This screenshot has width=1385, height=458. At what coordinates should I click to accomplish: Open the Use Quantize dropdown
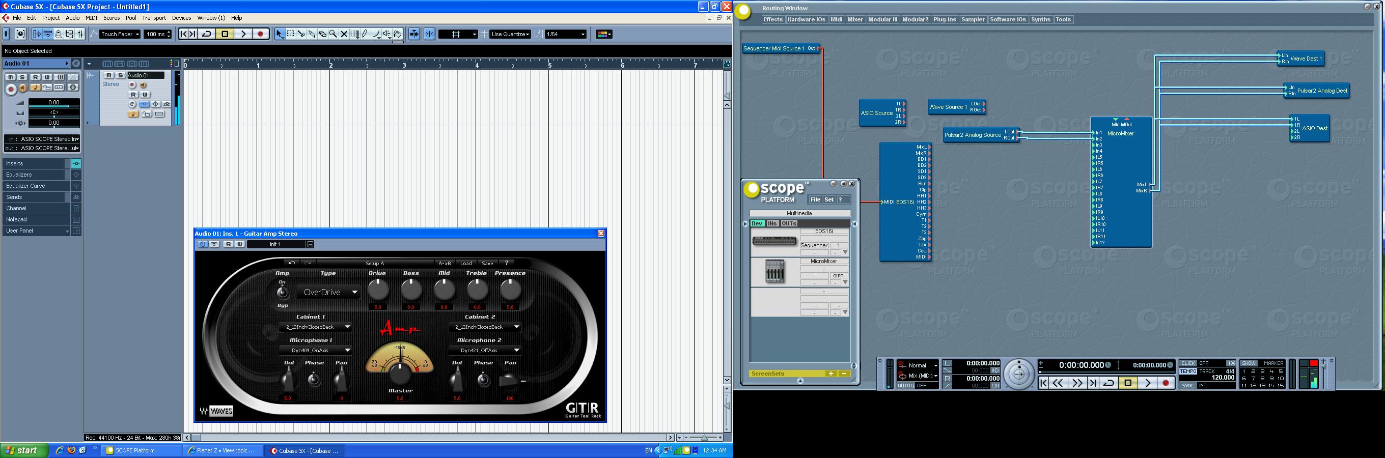click(x=510, y=34)
